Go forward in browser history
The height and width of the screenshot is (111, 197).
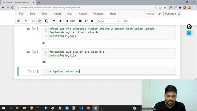(x=8, y=7)
